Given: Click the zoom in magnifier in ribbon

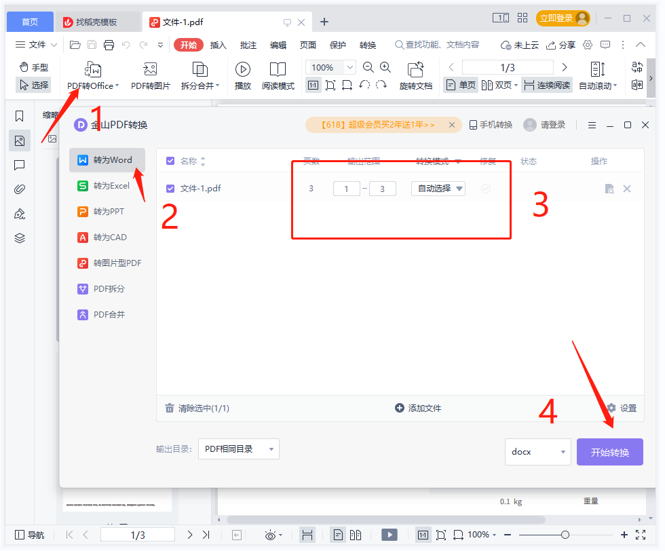Looking at the screenshot, I should click(385, 67).
